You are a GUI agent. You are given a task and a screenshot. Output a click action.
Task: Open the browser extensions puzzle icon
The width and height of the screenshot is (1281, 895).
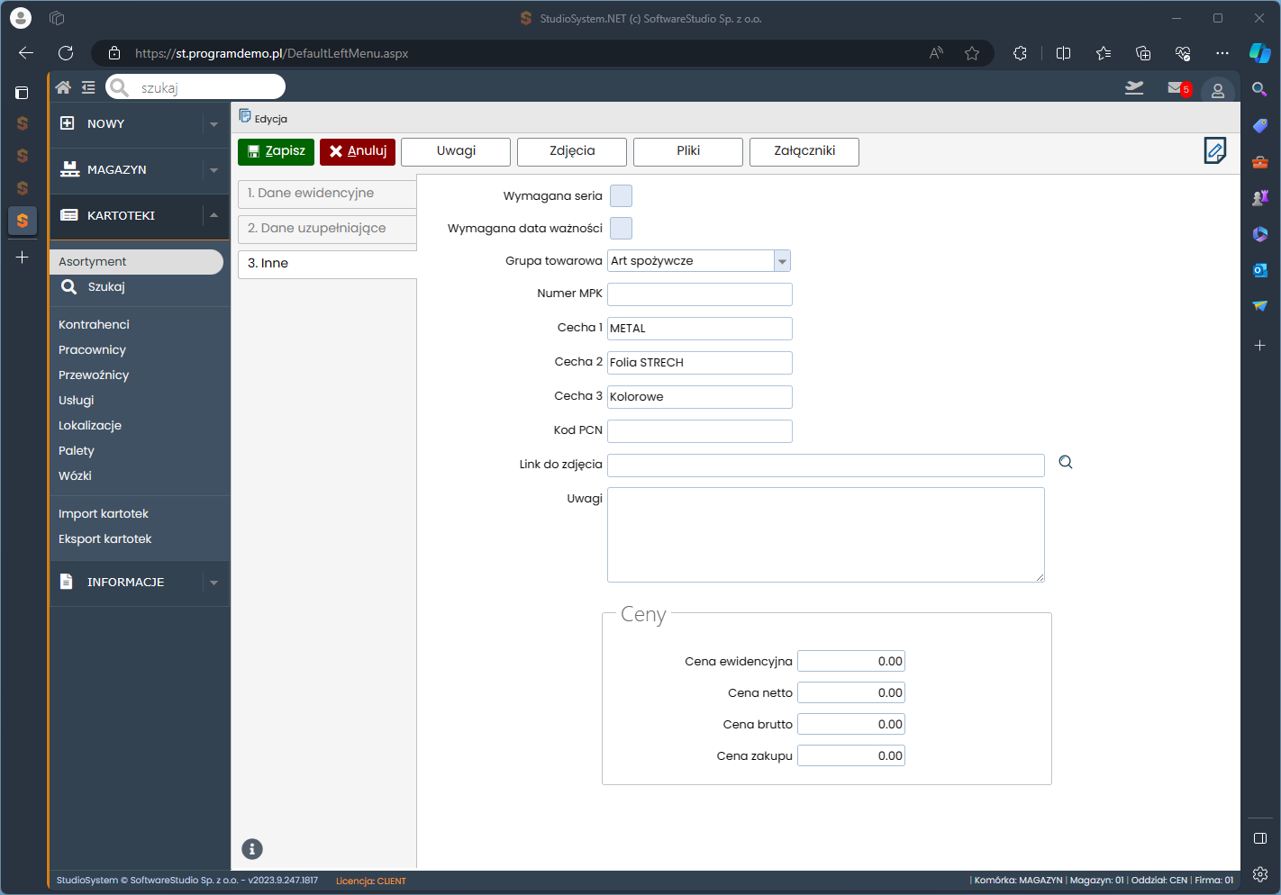tap(1020, 53)
